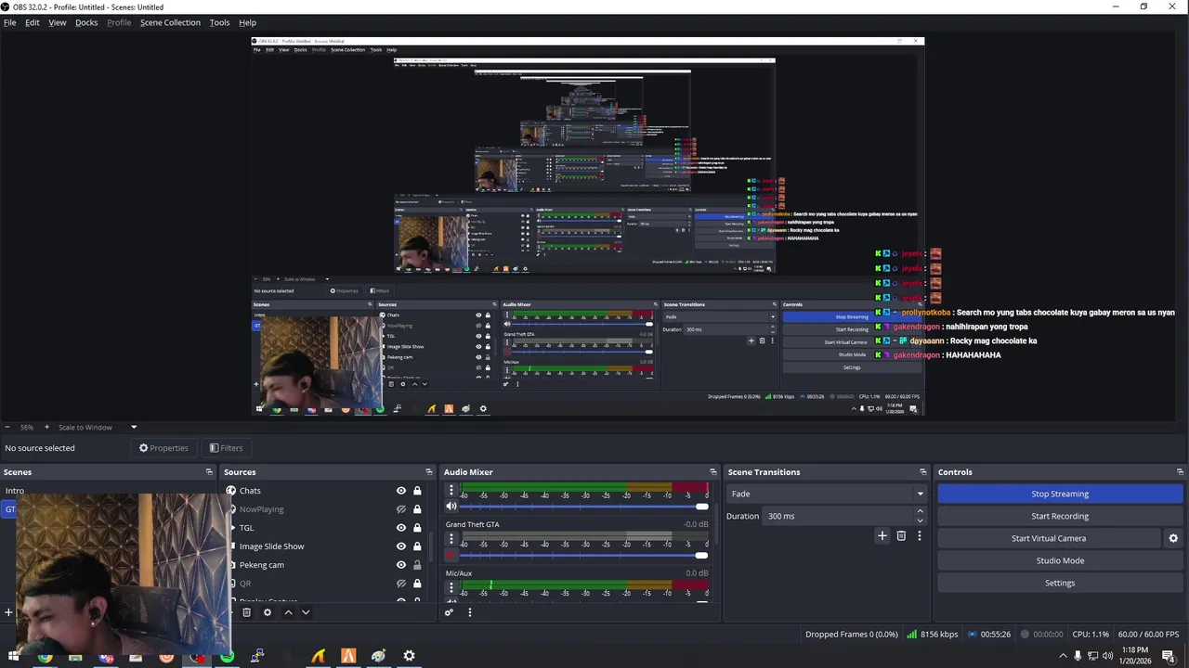1189x668 pixels.
Task: Show the NowPlaying source
Action: pos(401,509)
